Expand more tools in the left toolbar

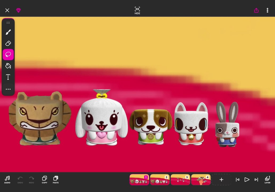(x=8, y=89)
